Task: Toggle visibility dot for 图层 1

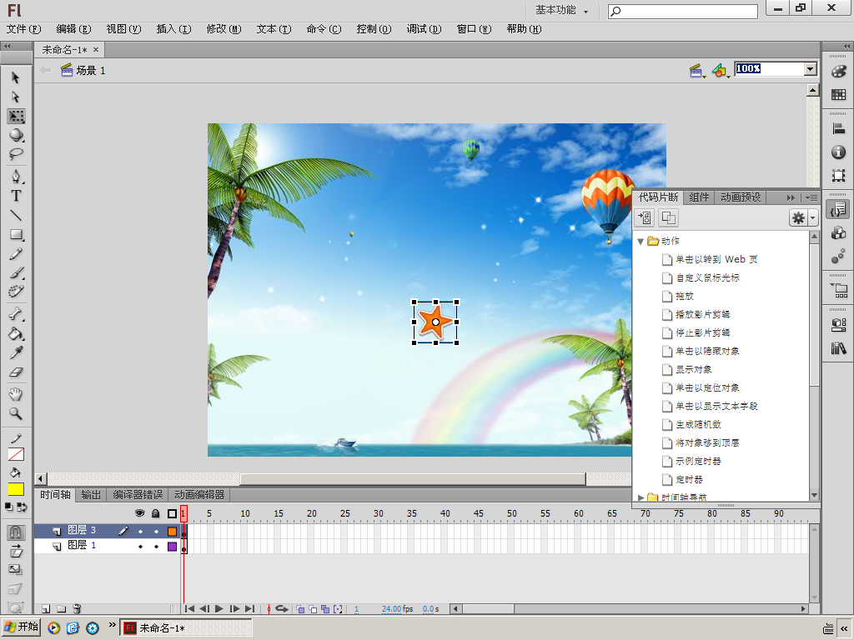Action: tap(140, 547)
